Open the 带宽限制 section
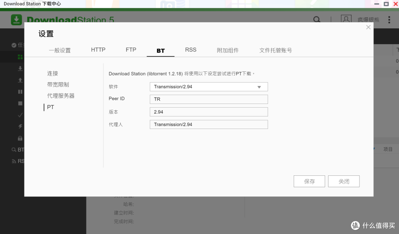Screen dimensions: 399x234 58,84
